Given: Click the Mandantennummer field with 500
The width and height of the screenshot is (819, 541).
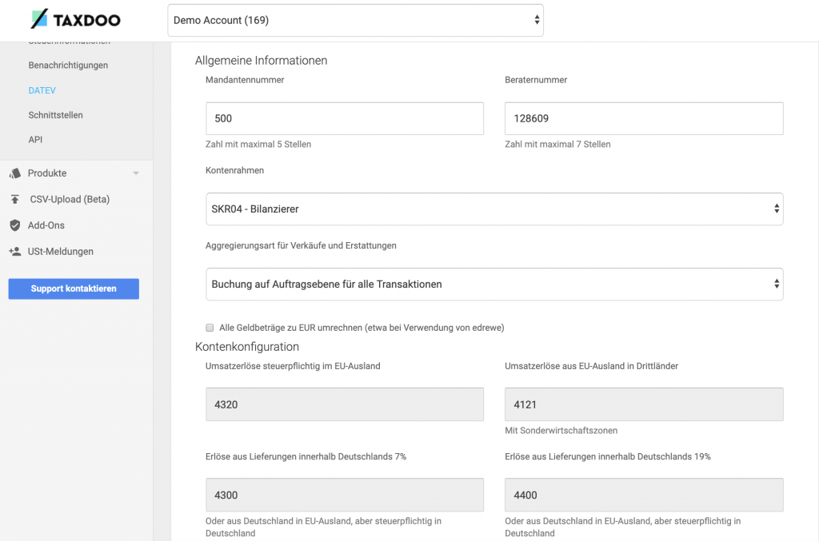Looking at the screenshot, I should click(x=345, y=118).
